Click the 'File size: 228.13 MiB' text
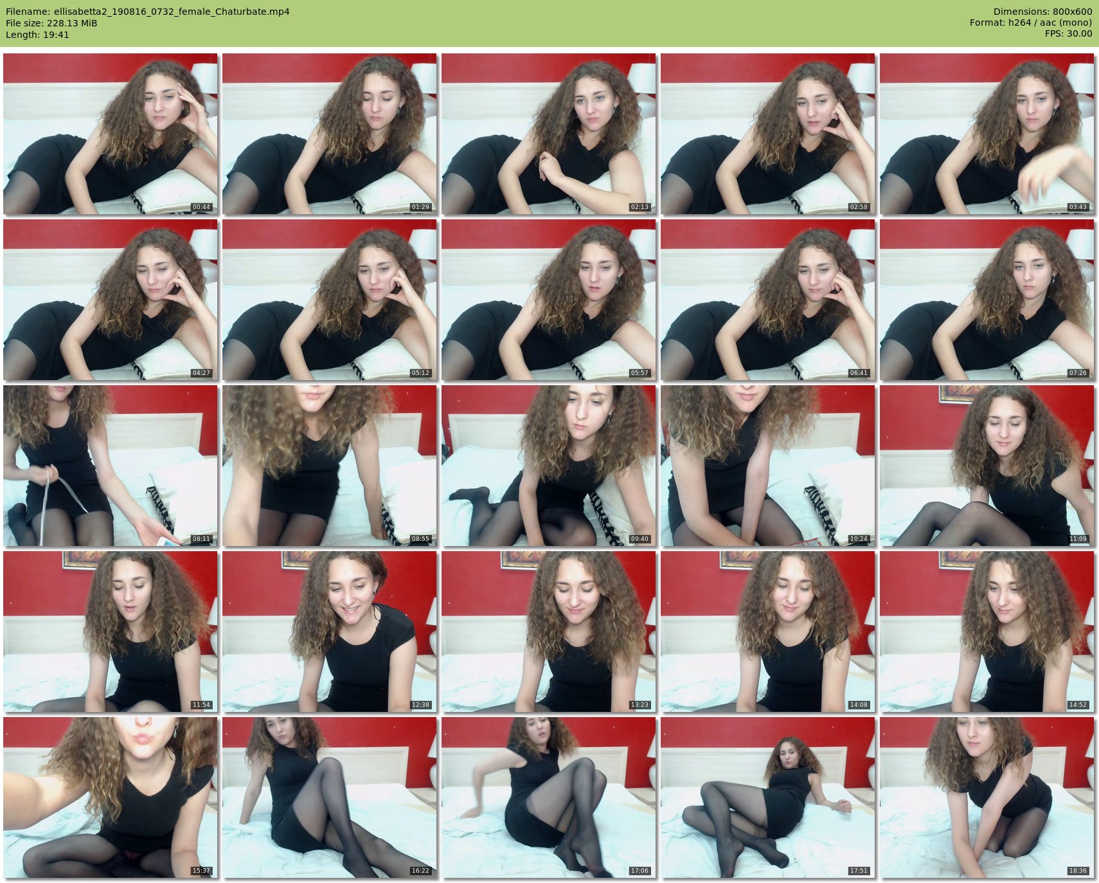 pos(51,23)
